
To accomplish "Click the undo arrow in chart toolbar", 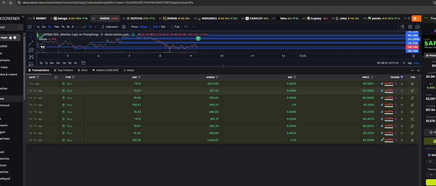I will (186, 27).
